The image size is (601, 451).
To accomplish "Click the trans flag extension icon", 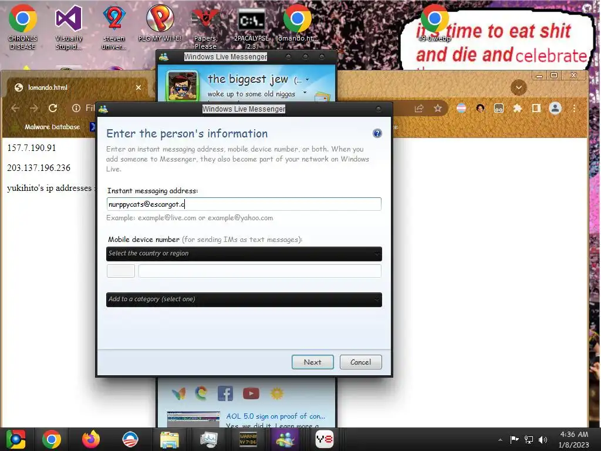I will coord(461,109).
